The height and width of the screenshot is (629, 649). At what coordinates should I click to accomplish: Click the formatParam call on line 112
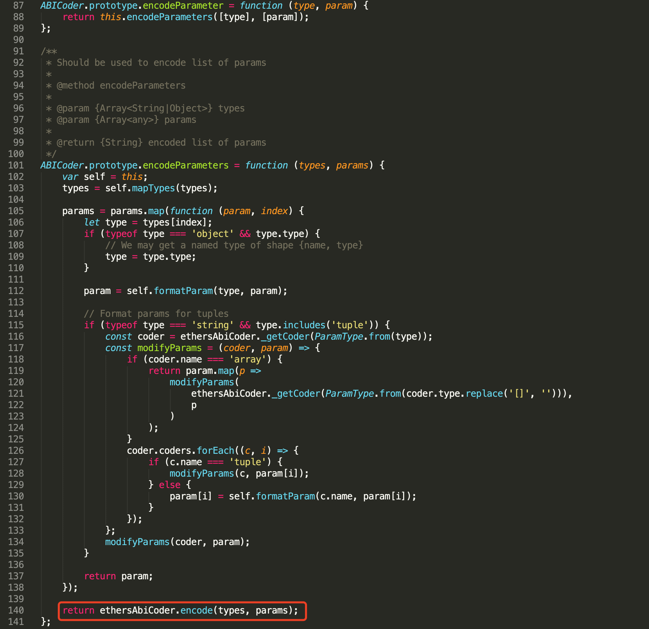(183, 291)
